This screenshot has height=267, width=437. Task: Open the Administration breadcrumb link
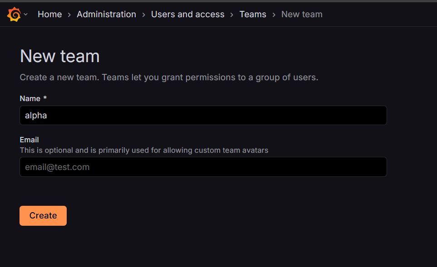(x=107, y=14)
